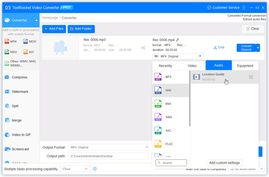Choose Other: WMV, M4V, WEBM formats
269x177 pixels.
pos(20,63)
